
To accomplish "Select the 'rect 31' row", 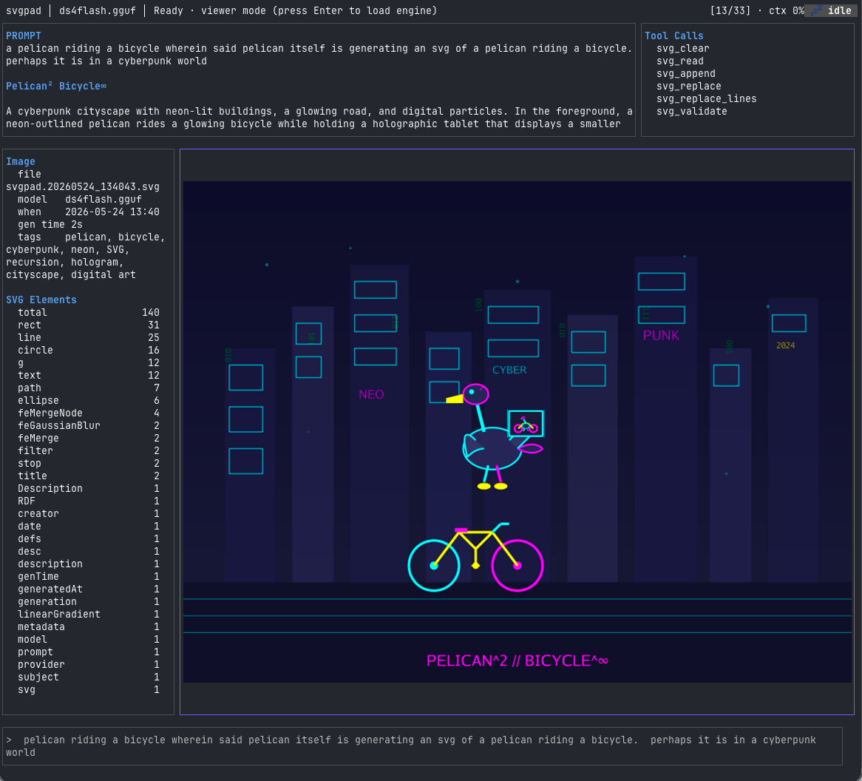I will tap(89, 325).
